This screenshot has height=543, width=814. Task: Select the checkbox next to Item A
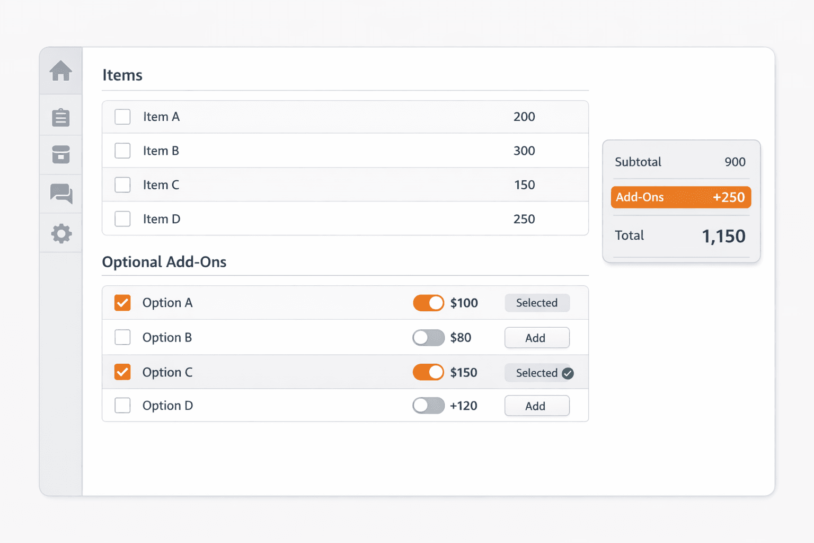pyautogui.click(x=122, y=116)
